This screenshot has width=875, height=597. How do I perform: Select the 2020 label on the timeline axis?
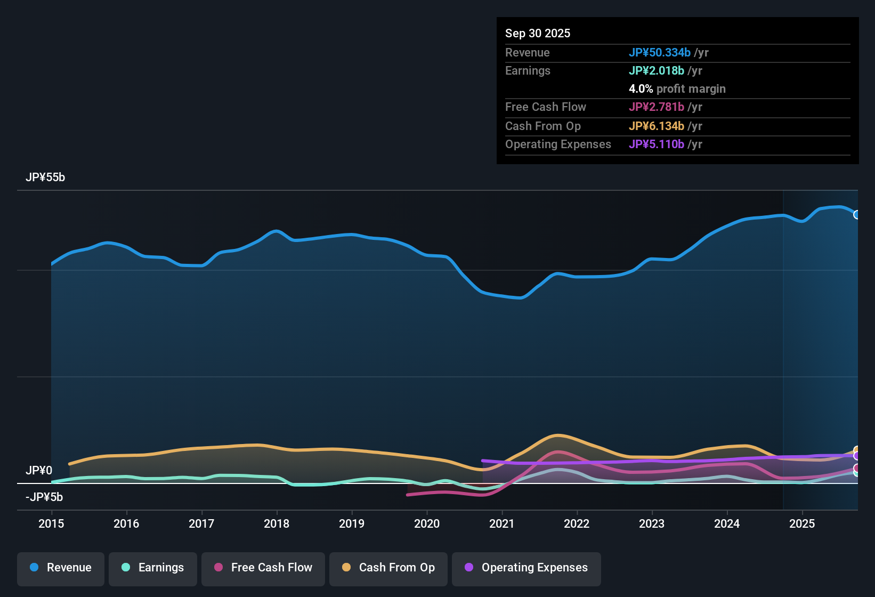coord(427,524)
